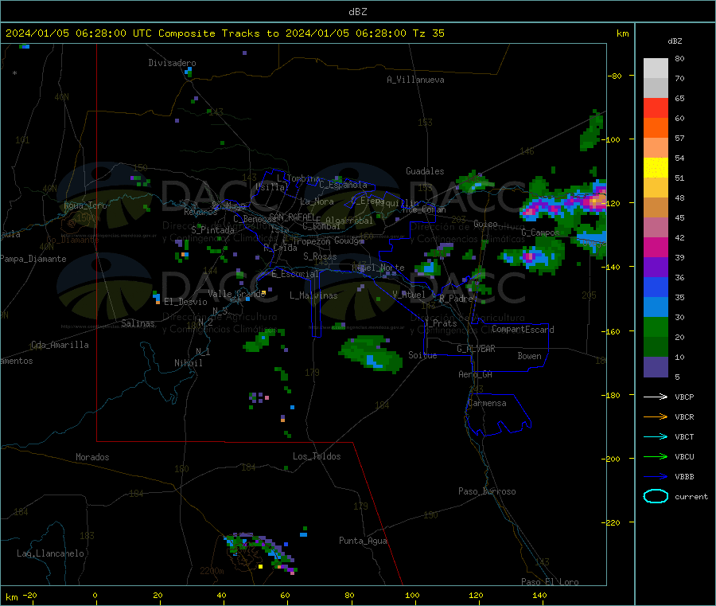Click the L_Malvinas map label

coord(313,295)
